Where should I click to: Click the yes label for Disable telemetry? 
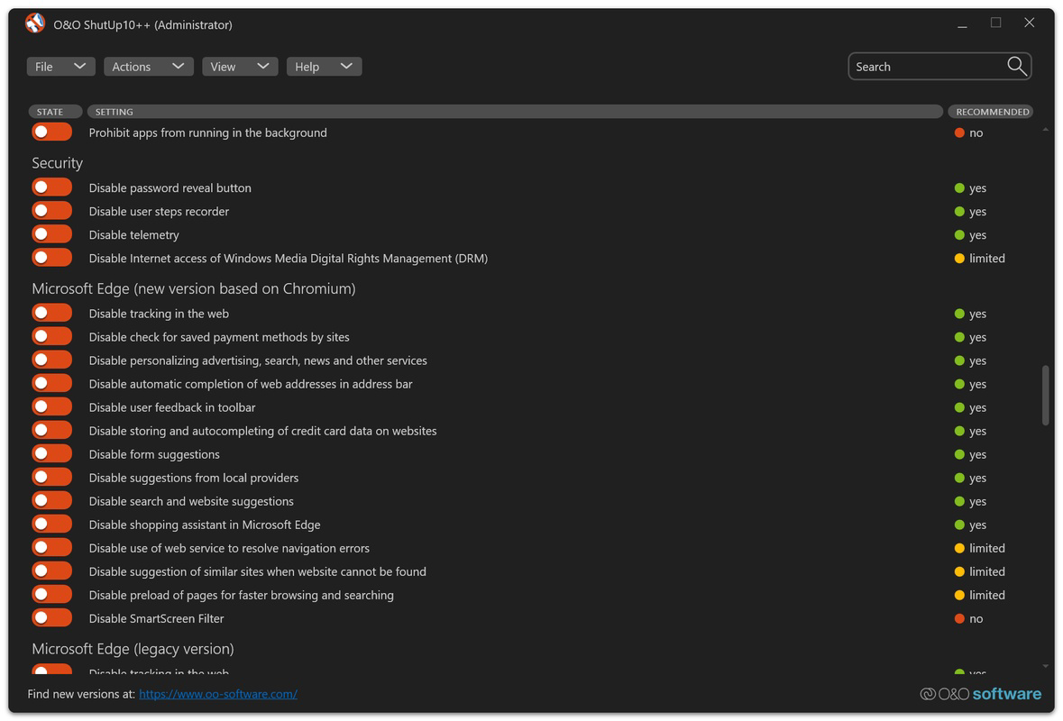[977, 235]
